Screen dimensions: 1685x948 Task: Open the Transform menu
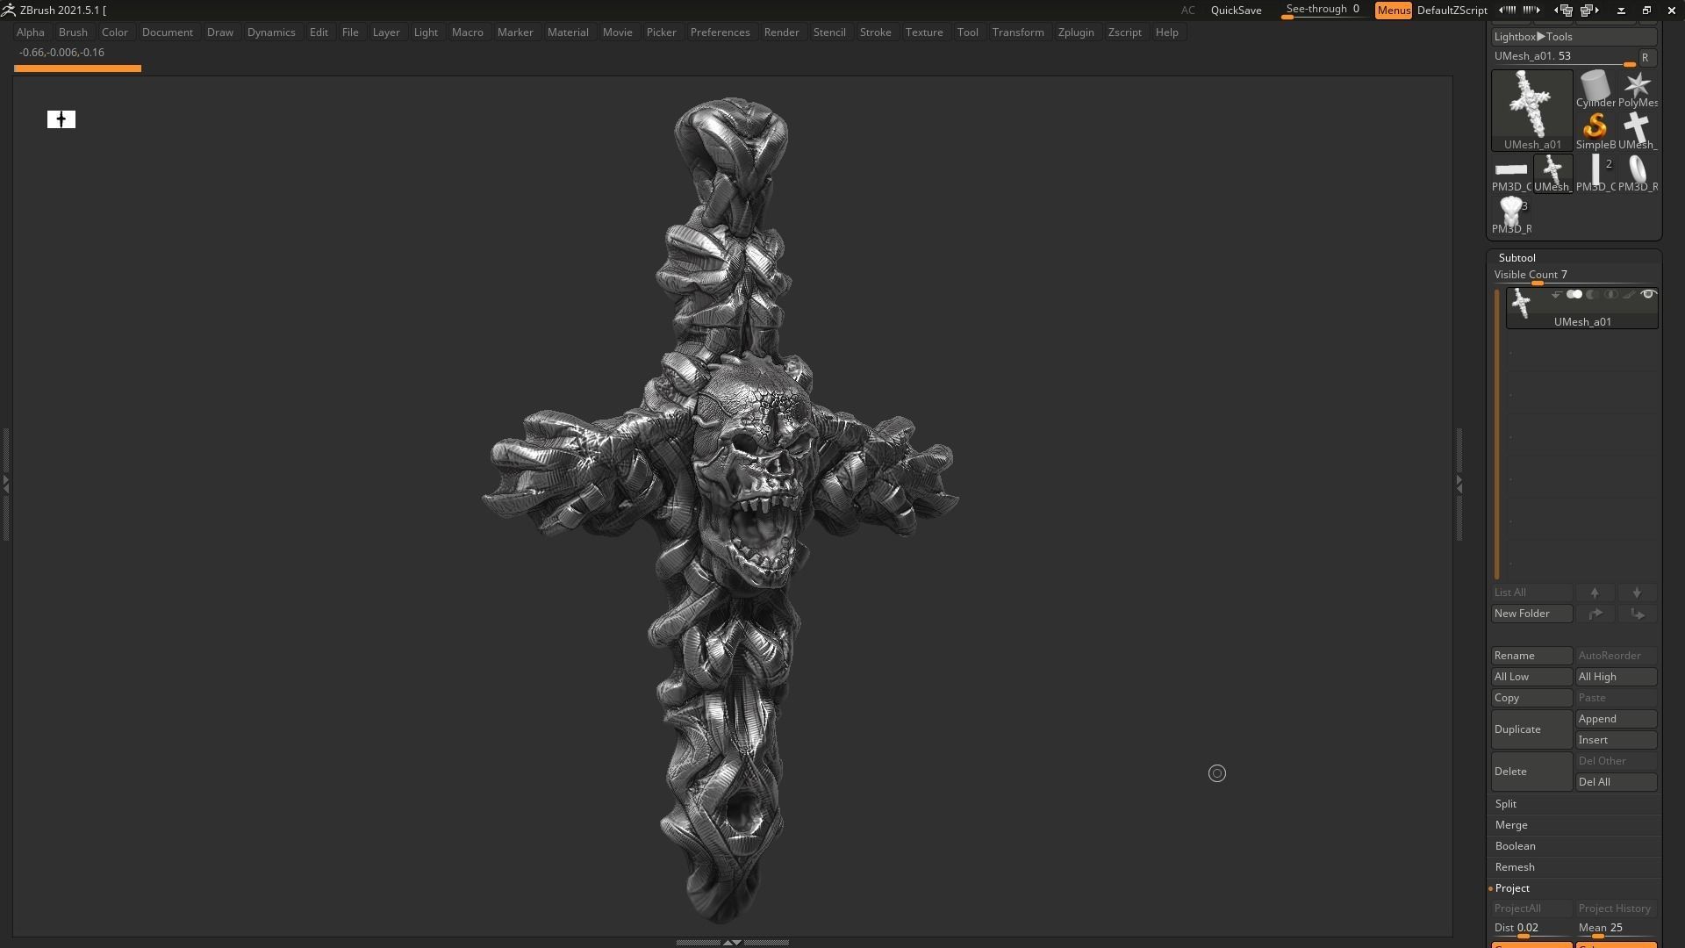click(1018, 32)
